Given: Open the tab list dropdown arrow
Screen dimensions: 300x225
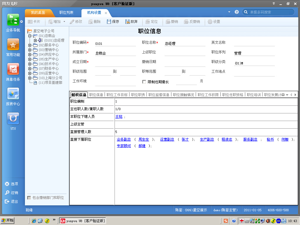Looking at the screenshot, I should [x=287, y=95].
